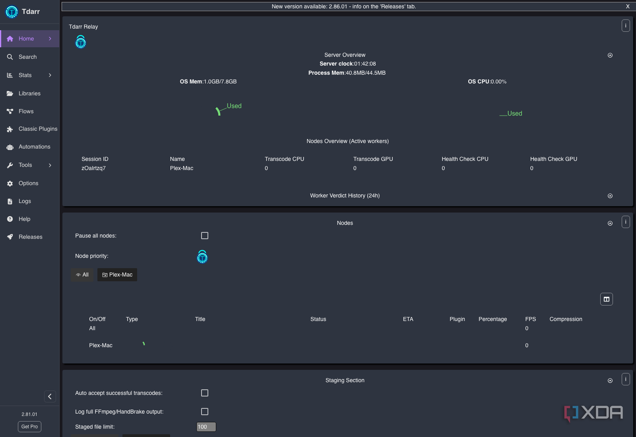The image size is (636, 437).
Task: Click the Help question mark icon
Action: point(10,219)
